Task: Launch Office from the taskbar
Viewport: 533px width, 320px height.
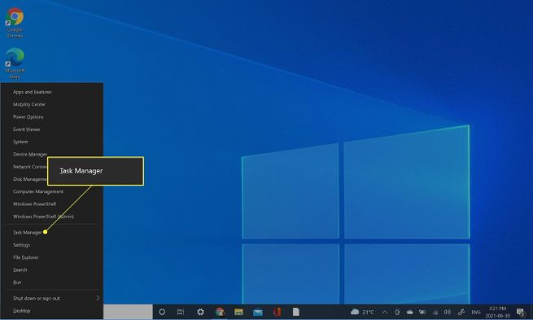Action: pyautogui.click(x=277, y=312)
